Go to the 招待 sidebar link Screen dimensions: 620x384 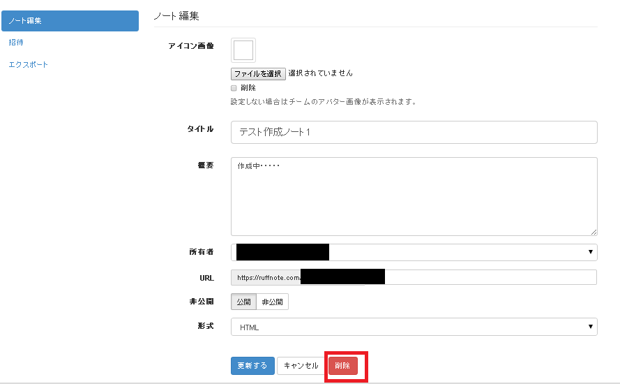click(x=16, y=43)
